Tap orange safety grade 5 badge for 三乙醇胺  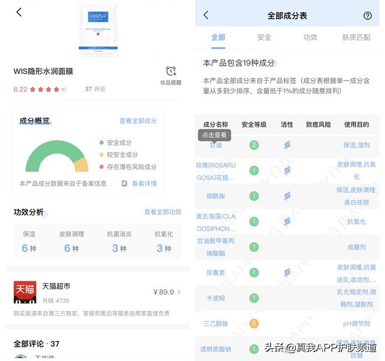(x=254, y=323)
